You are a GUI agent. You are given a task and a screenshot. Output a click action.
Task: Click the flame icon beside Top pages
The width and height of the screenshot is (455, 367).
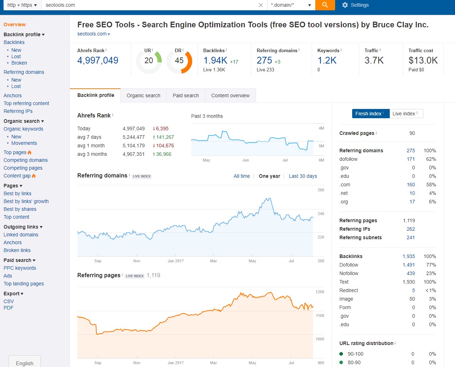[29, 152]
